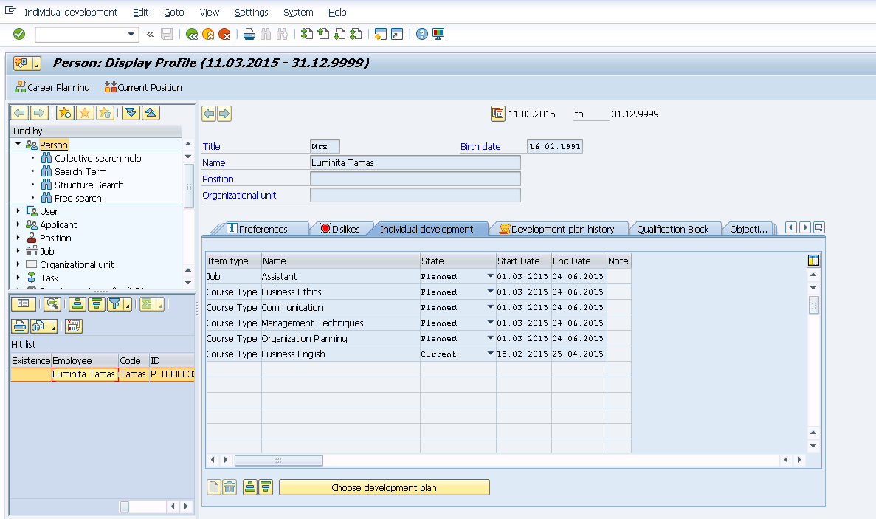Open the Goto menu

tap(173, 13)
